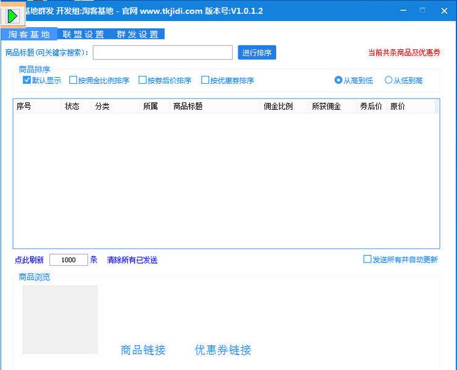The image size is (457, 370).
Task: Open the 联盟设置 tab
Action: coord(83,35)
